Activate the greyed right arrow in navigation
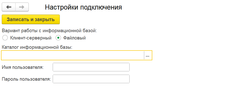The image size is (236, 98). (x=22, y=7)
